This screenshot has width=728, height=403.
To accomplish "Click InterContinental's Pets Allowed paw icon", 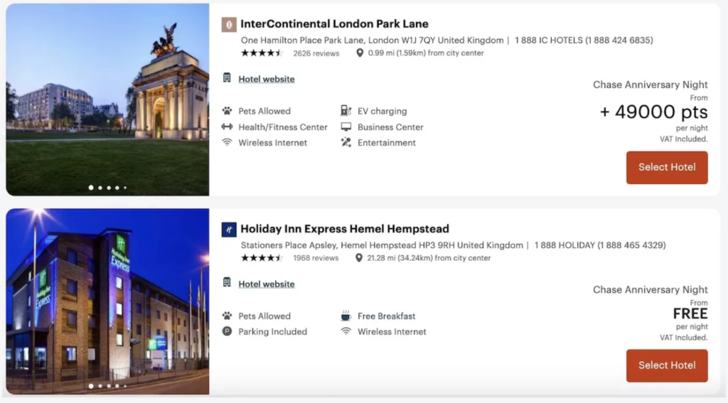I will pos(227,110).
